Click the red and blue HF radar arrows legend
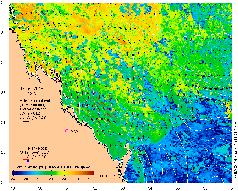The image size is (238, 191). pos(26,160)
